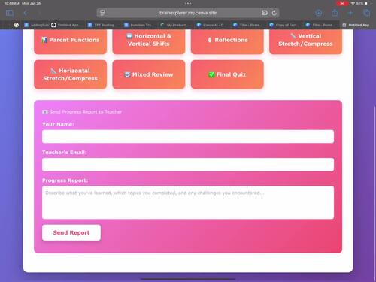
Task: Click the Teacher's Email label
Action: coord(65,153)
